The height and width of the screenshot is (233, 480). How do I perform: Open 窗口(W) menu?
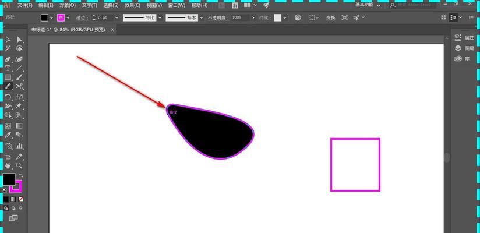tap(177, 5)
